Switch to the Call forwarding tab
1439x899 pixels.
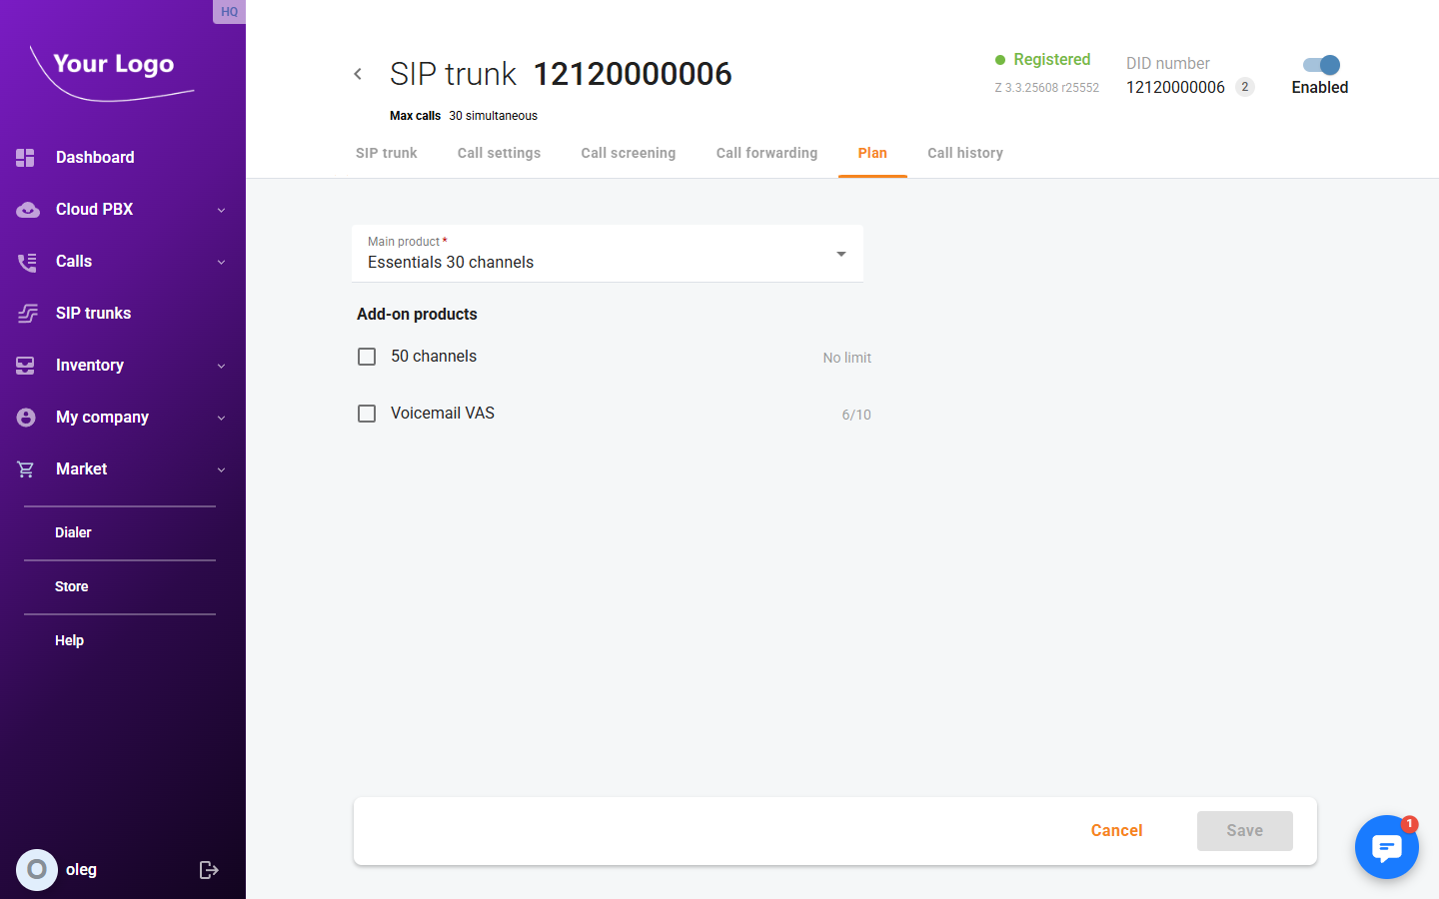766,153
